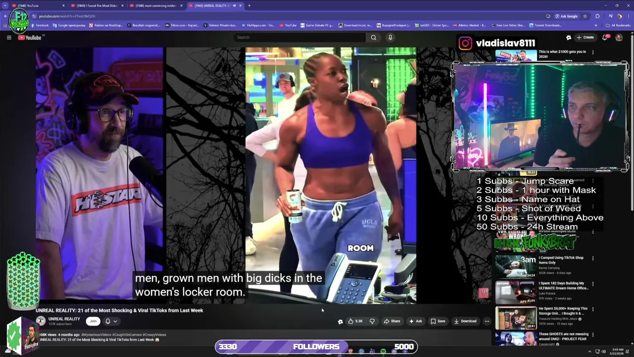Open the tab search dropdown arrow
Screen dimensions: 634x357
click(x=5, y=5)
